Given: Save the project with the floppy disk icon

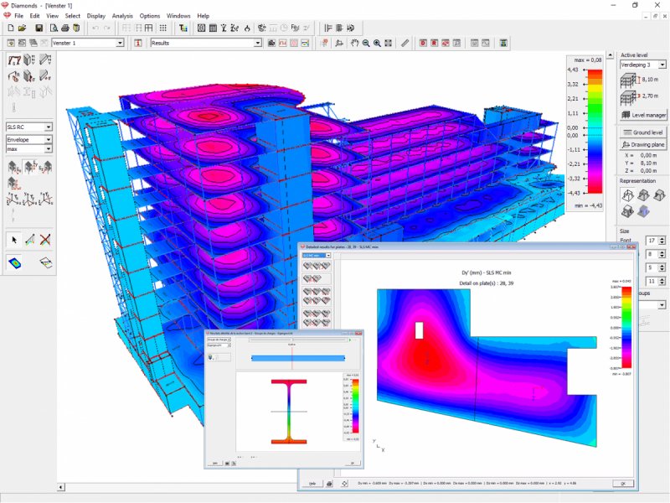Looking at the screenshot, I should click(x=39, y=29).
